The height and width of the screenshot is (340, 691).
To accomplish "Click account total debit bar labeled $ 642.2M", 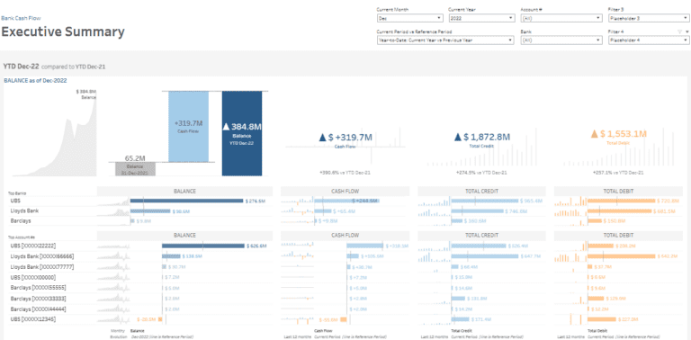I will pyautogui.click(x=622, y=256).
